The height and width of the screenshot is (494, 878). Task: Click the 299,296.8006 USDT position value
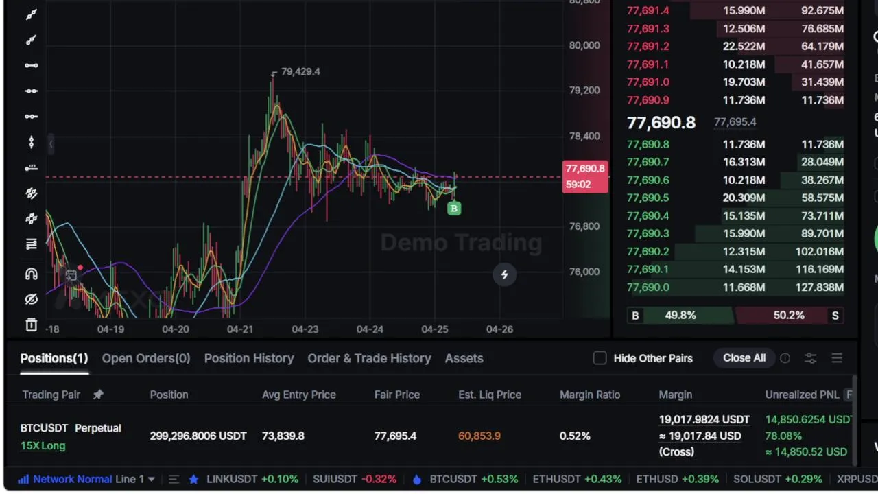point(198,436)
